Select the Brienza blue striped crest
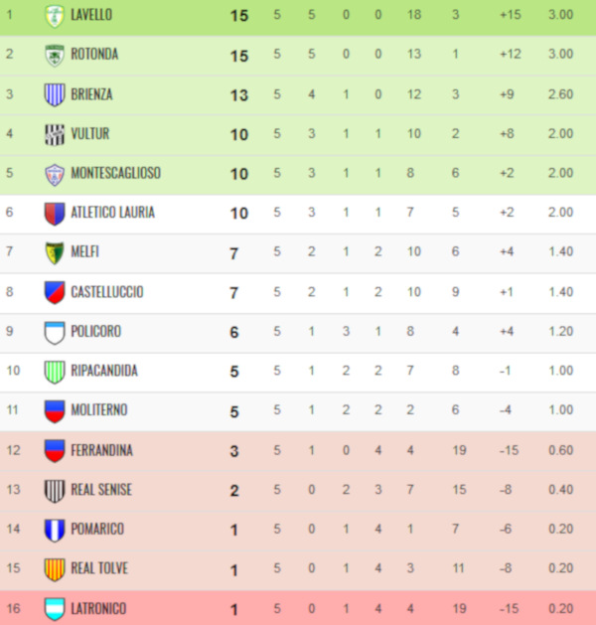The width and height of the screenshot is (596, 625). [x=55, y=94]
